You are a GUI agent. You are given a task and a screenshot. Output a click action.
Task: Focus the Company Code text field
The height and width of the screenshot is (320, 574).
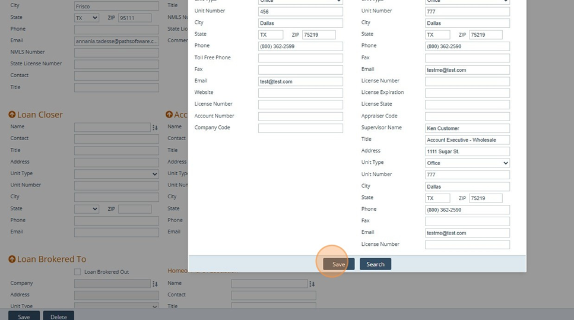300,128
